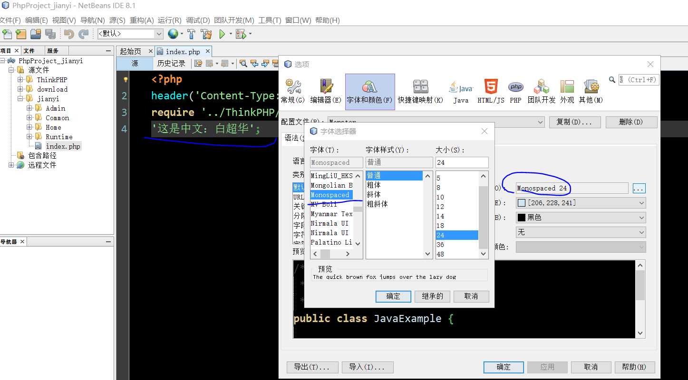Select the Palatino Li font entry
The image size is (688, 380).
click(x=332, y=242)
